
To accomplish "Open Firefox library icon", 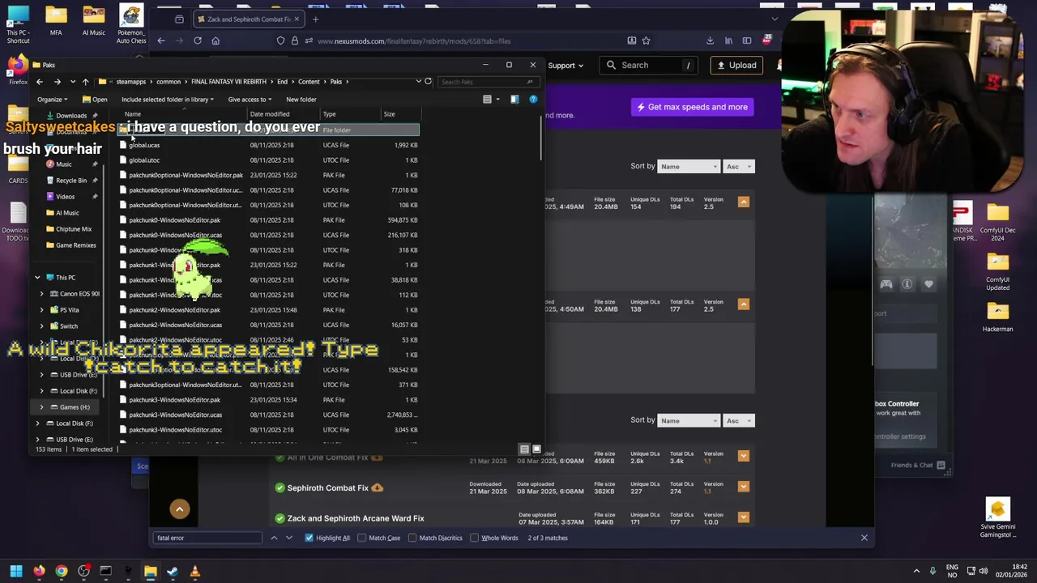I will click(728, 40).
